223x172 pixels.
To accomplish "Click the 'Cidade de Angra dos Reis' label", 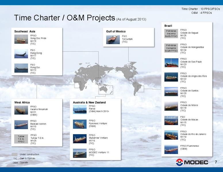I will (194, 76).
